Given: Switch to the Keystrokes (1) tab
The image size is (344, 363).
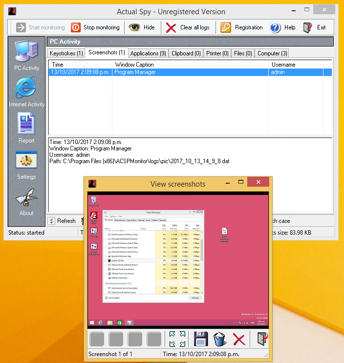Looking at the screenshot, I should pyautogui.click(x=66, y=53).
